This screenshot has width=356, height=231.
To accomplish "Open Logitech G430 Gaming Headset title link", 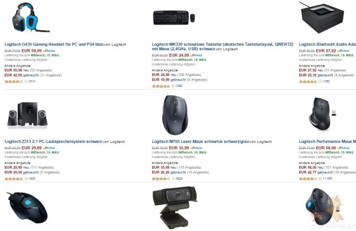I will tap(54, 45).
